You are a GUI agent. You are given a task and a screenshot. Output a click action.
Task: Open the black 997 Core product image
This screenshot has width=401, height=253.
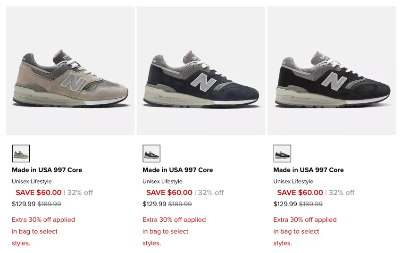[332, 71]
